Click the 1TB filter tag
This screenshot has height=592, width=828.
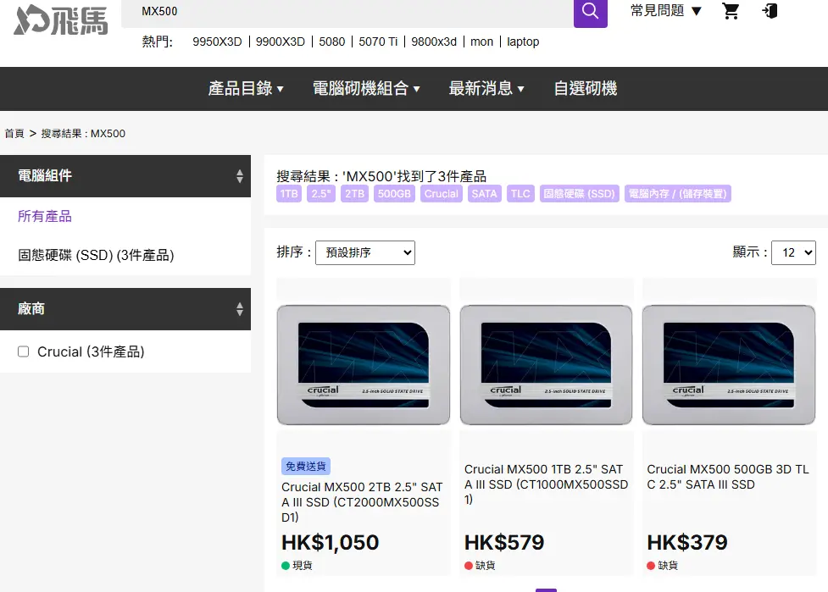tap(288, 194)
